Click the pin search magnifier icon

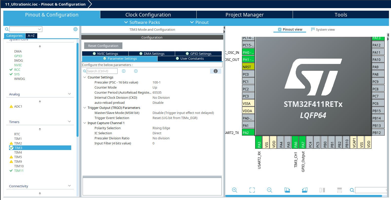[352, 190]
